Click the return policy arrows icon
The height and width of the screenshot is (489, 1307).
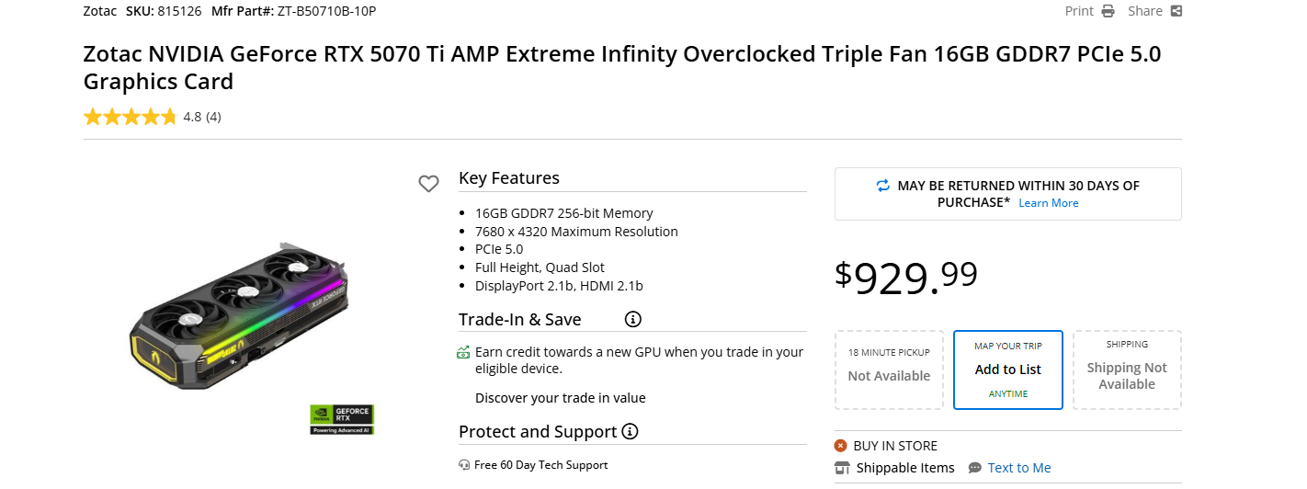(883, 186)
